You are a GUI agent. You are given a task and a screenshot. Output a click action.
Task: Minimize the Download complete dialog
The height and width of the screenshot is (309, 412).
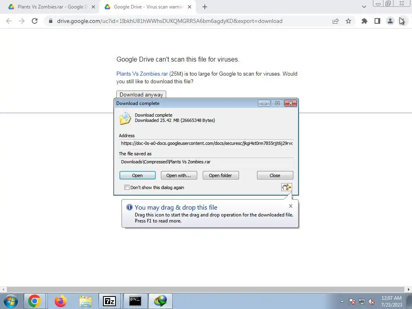click(x=264, y=103)
